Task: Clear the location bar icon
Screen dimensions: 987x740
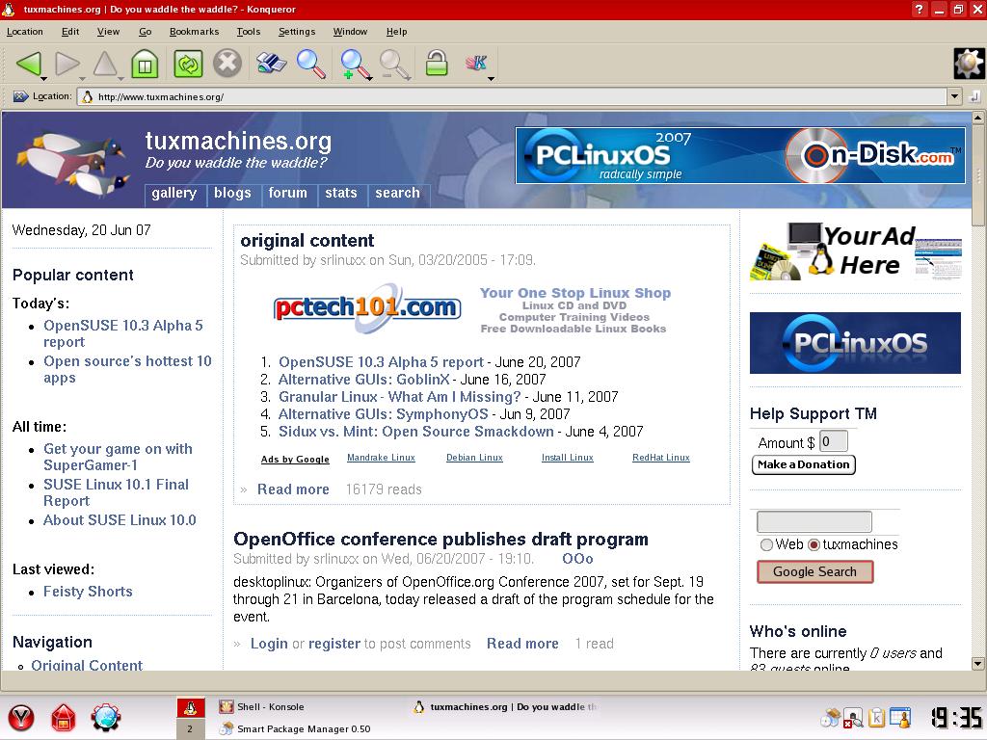Action: (x=21, y=96)
